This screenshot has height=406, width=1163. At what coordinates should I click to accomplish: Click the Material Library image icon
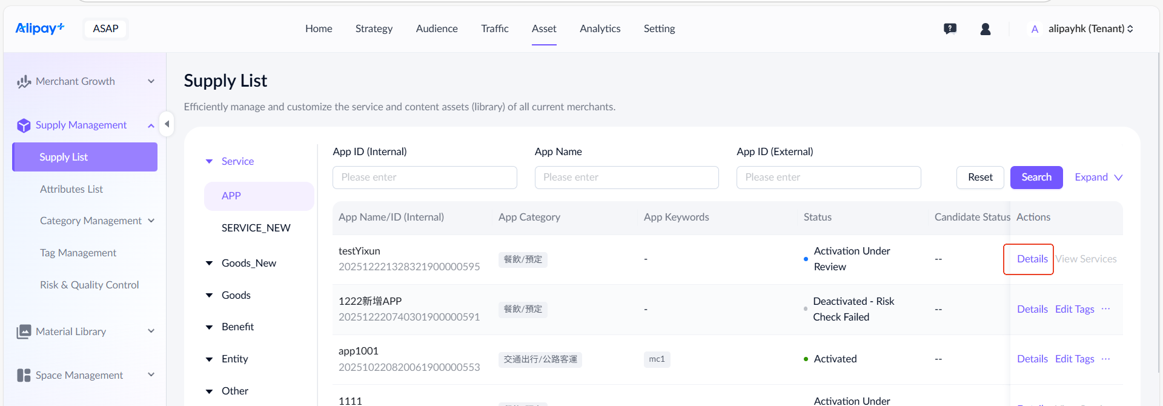[x=24, y=331]
